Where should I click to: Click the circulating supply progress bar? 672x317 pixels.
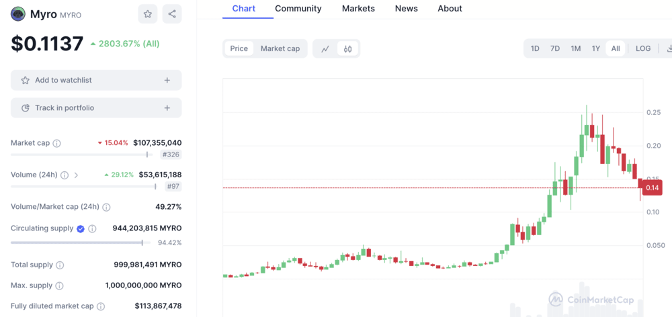pos(77,242)
